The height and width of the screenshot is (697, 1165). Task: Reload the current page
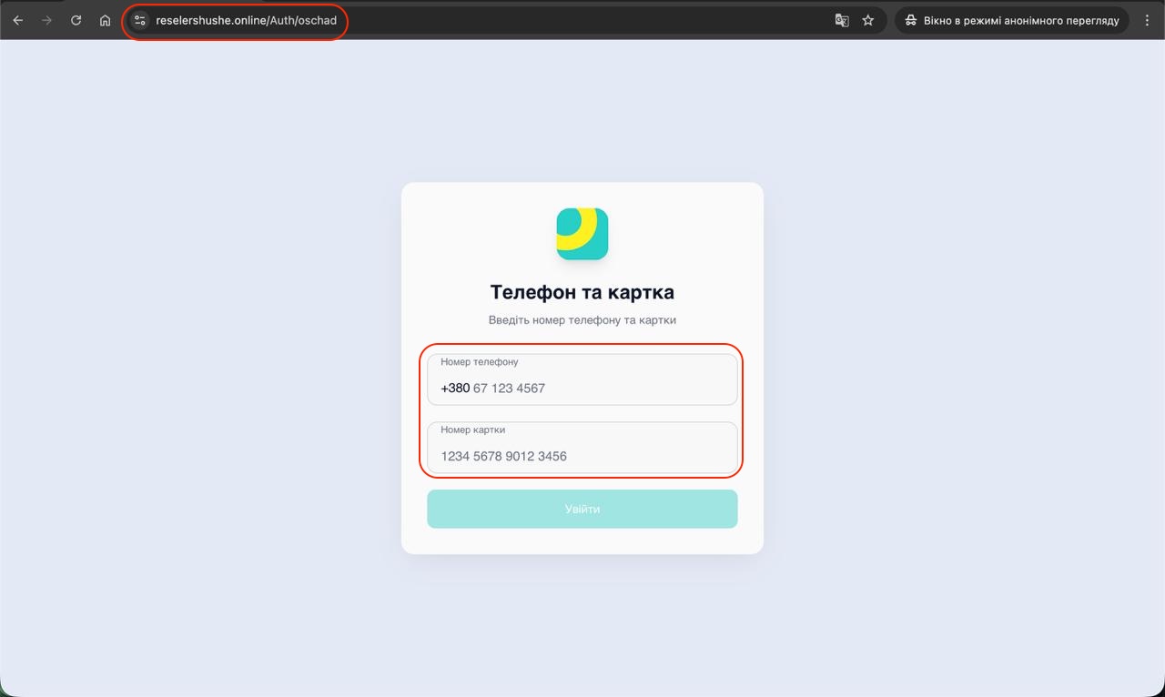[x=76, y=20]
